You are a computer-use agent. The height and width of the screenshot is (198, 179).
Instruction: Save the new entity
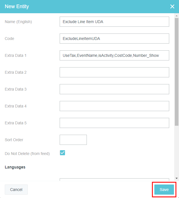(x=164, y=190)
